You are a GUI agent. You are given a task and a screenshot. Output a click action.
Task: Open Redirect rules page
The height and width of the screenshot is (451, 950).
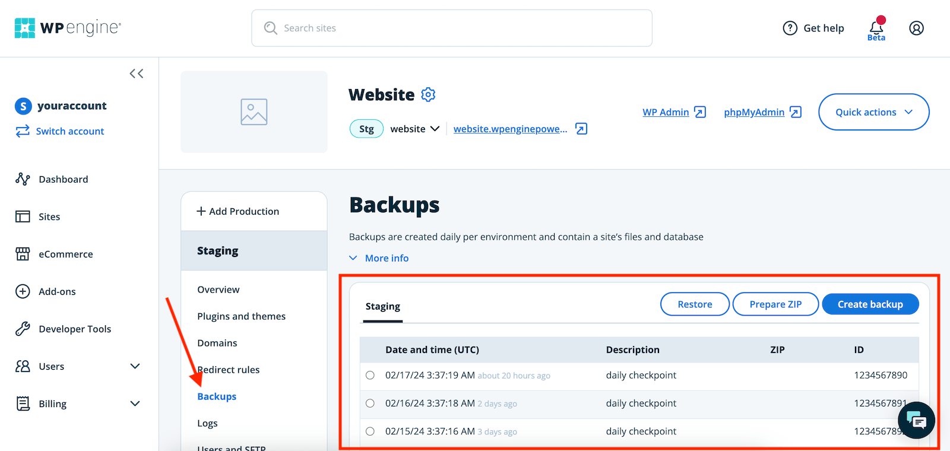coord(229,370)
